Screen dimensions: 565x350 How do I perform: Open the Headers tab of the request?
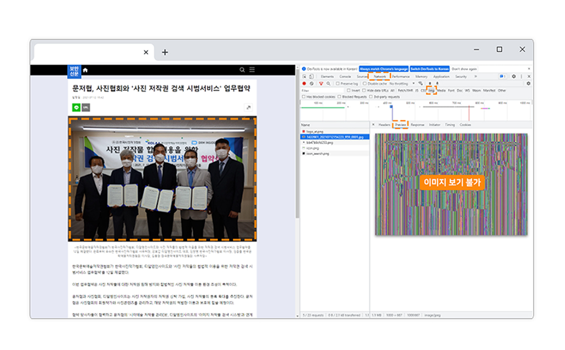pyautogui.click(x=384, y=124)
